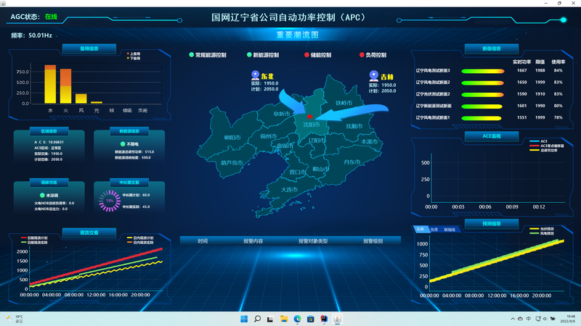The image size is (581, 326).
Task: Click the Java window icon in title bar
Action: pos(4,3)
